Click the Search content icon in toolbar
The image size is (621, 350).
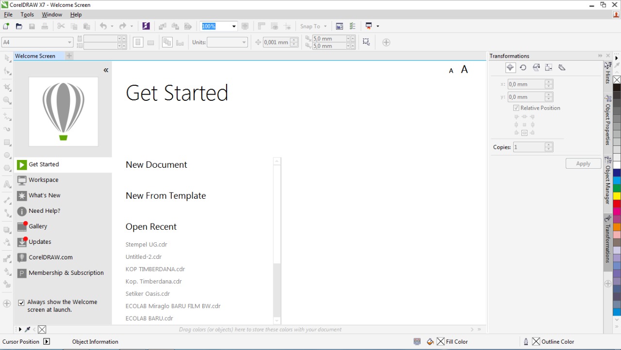(x=146, y=26)
